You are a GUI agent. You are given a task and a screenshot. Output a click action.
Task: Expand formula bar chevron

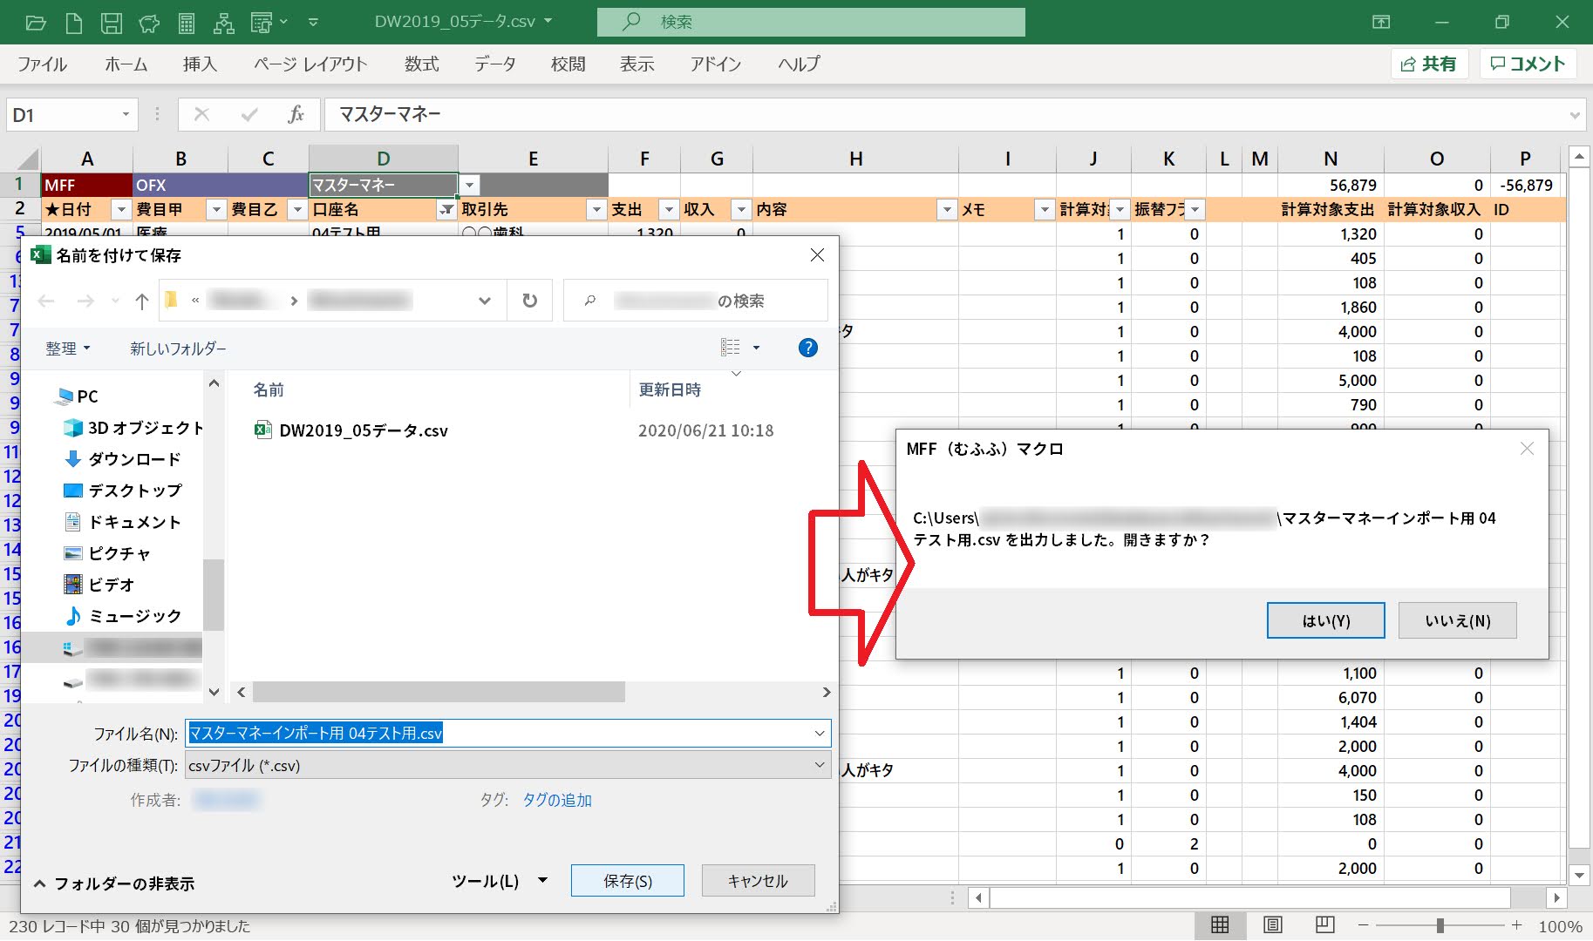click(1574, 115)
